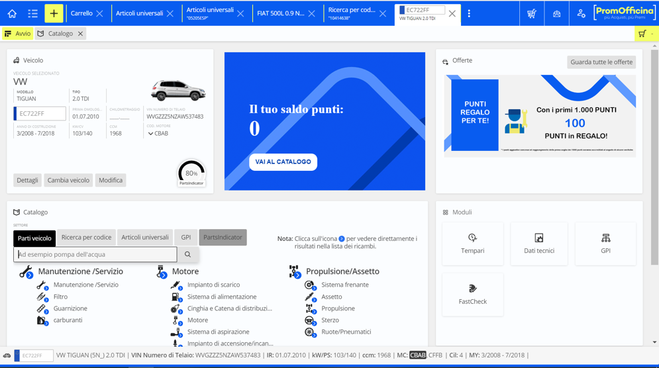Click the carburanti icon
The width and height of the screenshot is (659, 368).
[x=42, y=320]
